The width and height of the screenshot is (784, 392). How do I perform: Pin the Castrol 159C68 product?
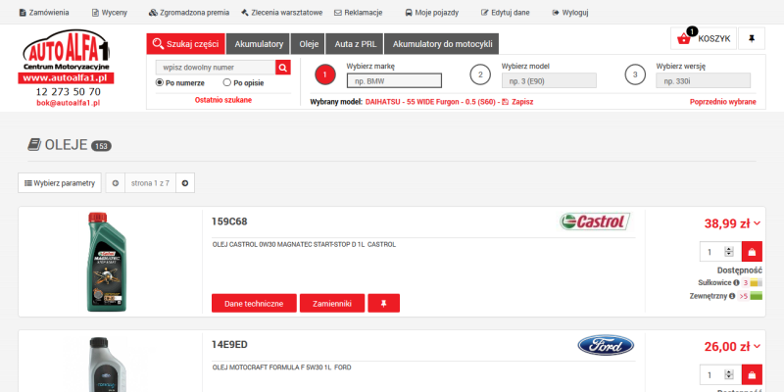tap(383, 304)
